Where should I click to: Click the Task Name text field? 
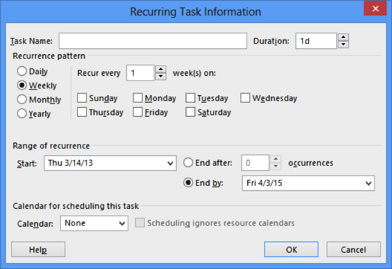coord(153,41)
